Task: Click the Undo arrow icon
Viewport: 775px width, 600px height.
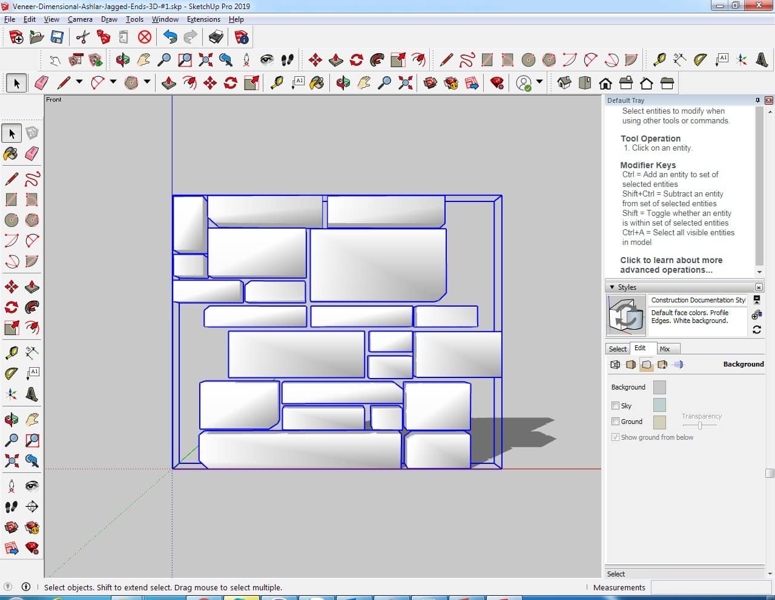Action: click(x=170, y=37)
